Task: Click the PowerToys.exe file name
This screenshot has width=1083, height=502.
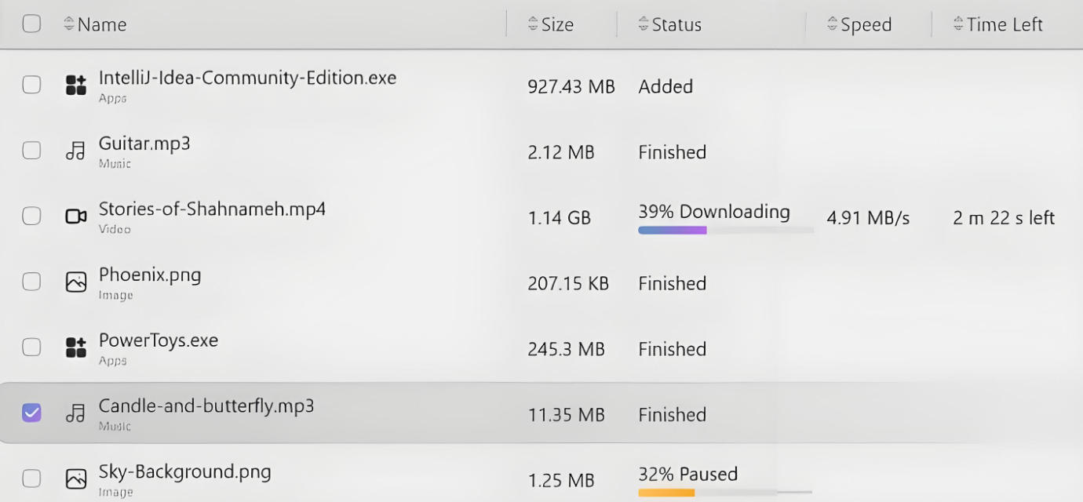Action: click(159, 340)
